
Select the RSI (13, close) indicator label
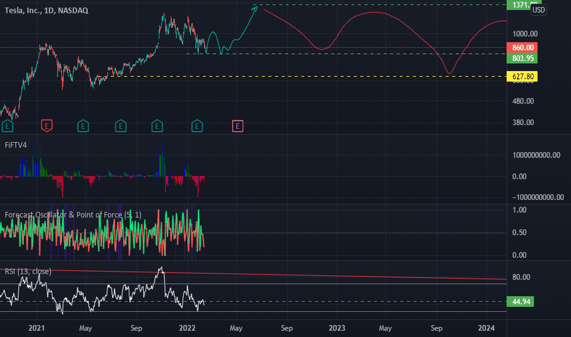coord(28,271)
